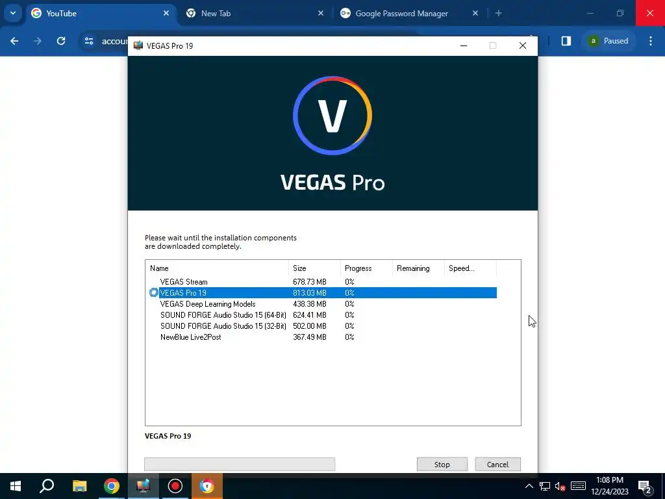Open the Chrome three-dot menu
665x499 pixels.
pos(651,41)
